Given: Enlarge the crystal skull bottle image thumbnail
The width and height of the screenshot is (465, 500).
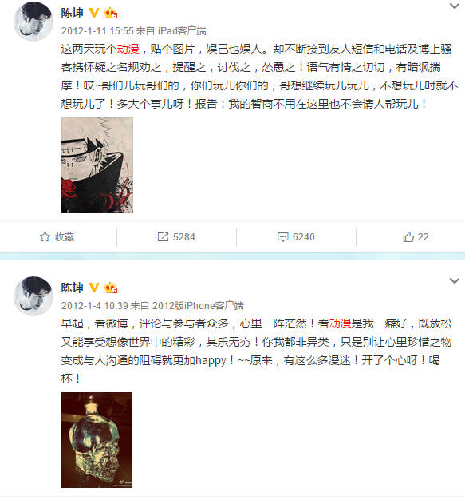Looking at the screenshot, I should point(97,440).
